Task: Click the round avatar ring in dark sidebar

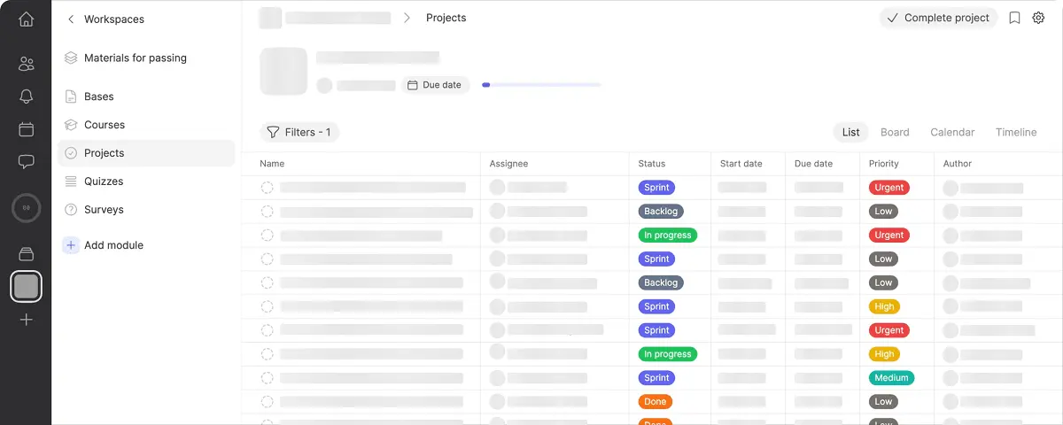Action: 26,208
